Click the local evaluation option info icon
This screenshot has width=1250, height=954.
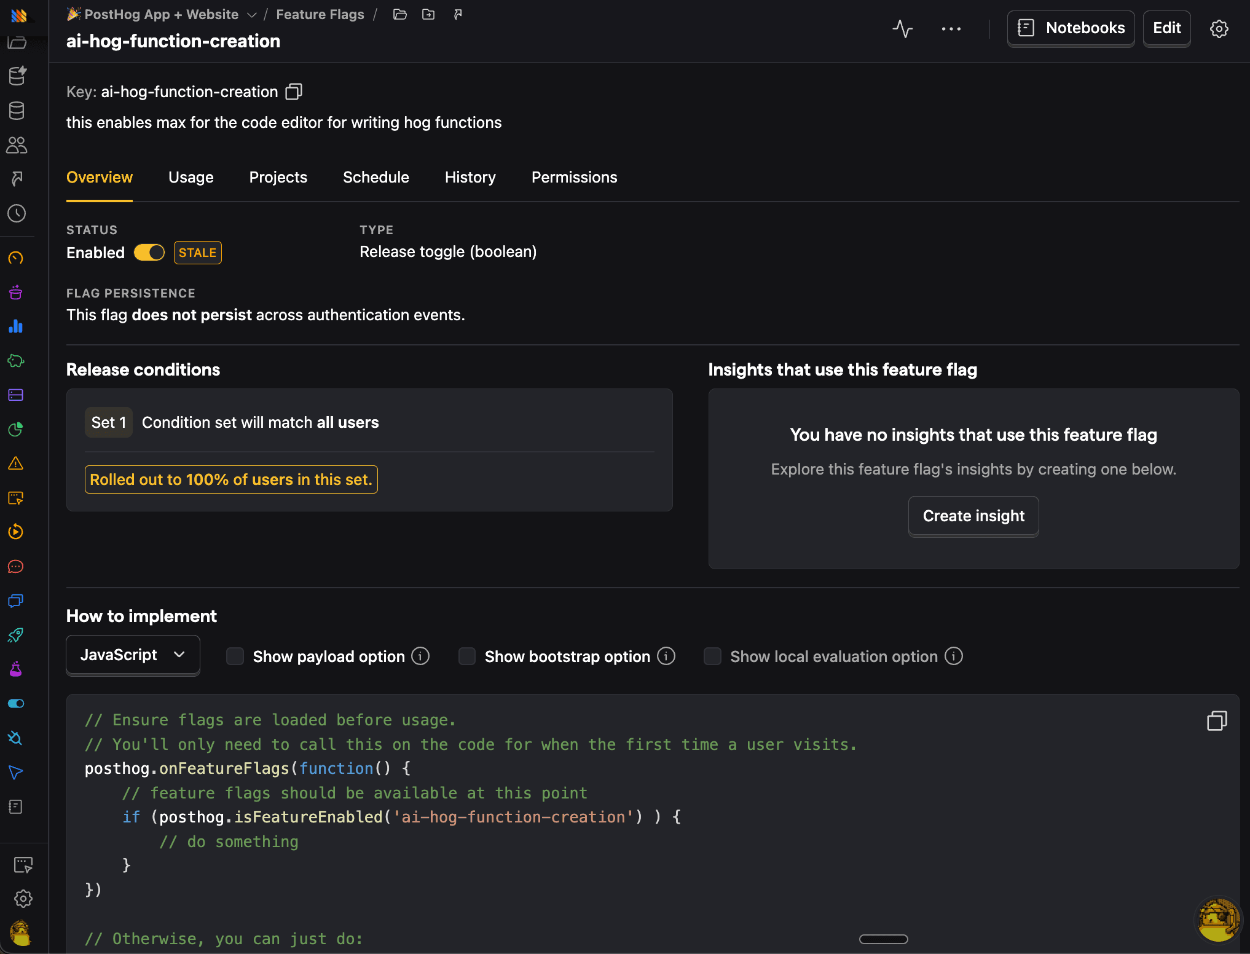[x=954, y=656]
